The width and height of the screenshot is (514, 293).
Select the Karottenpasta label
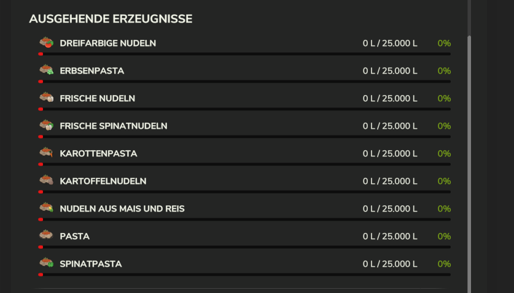(98, 153)
